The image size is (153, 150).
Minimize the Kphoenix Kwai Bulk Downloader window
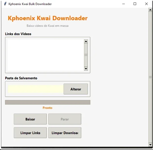(124, 4)
